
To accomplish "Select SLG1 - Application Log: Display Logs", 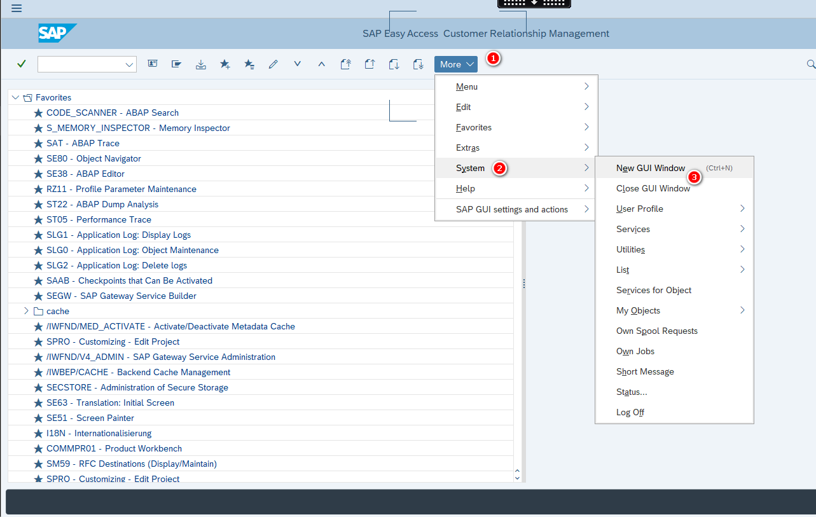I will tap(261, 235).
